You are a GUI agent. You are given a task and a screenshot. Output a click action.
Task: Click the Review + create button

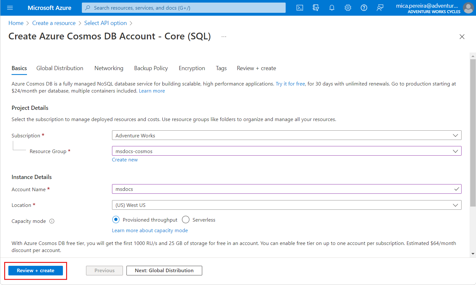pyautogui.click(x=36, y=271)
